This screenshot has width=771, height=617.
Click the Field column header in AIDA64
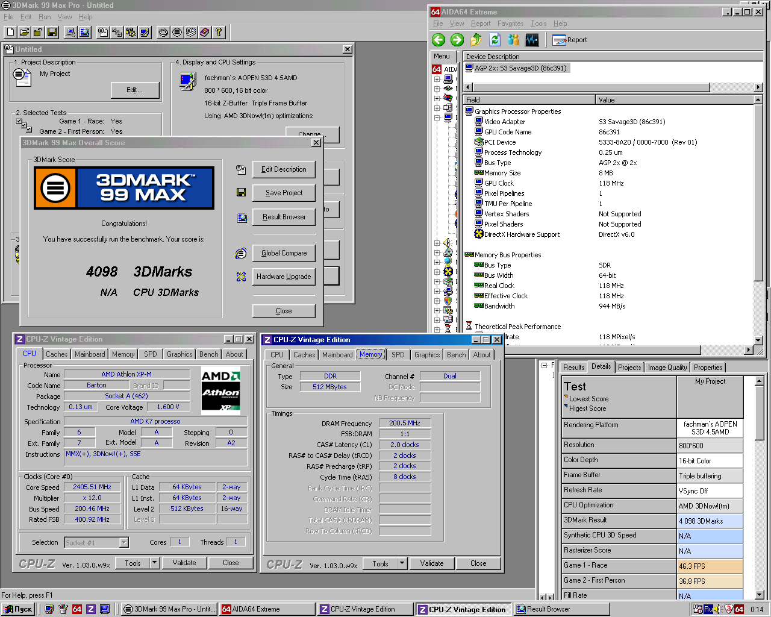pos(529,100)
